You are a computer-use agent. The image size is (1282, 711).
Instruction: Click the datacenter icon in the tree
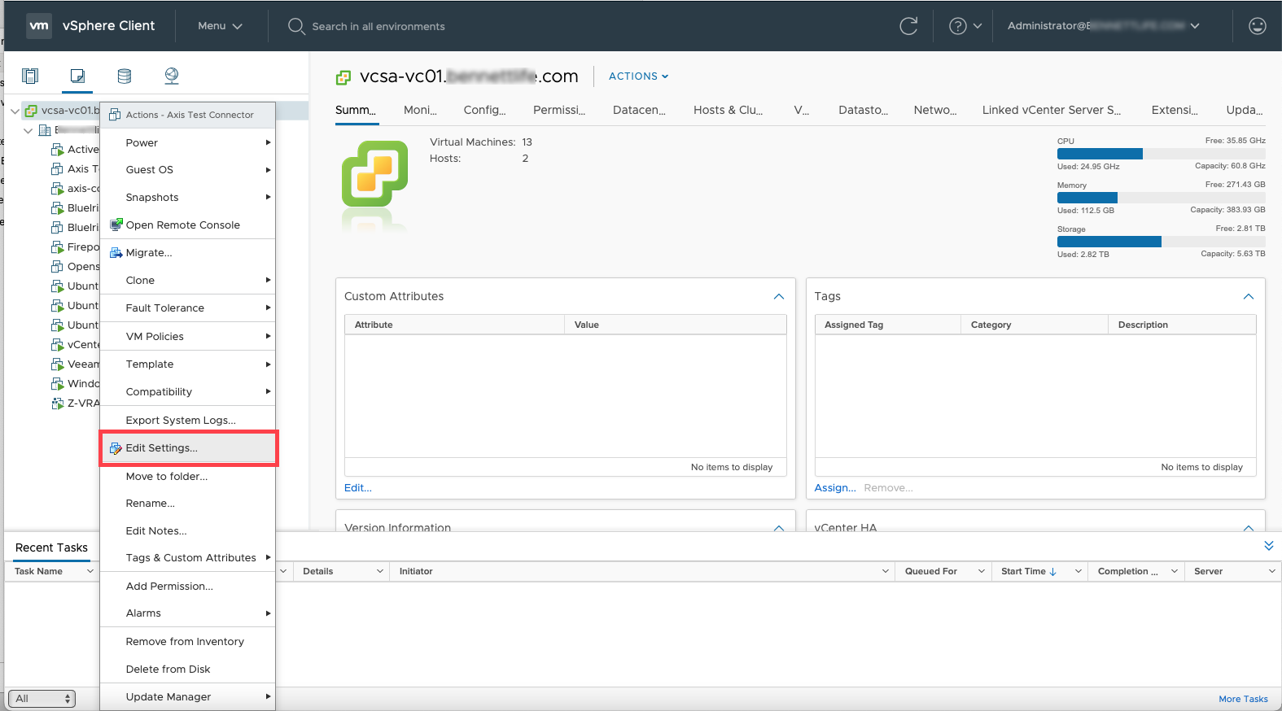click(45, 130)
